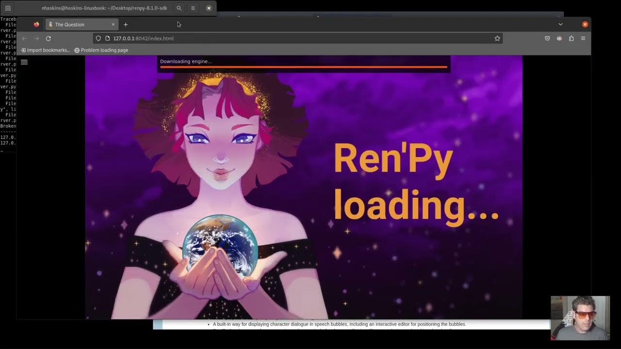This screenshot has width=621, height=349.
Task: Open the extensions puzzle icon
Action: 572,38
